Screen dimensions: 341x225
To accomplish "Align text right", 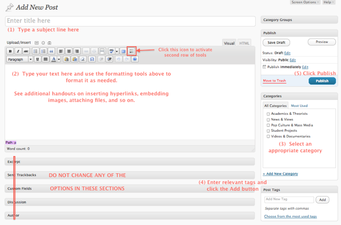I will (x=77, y=51).
